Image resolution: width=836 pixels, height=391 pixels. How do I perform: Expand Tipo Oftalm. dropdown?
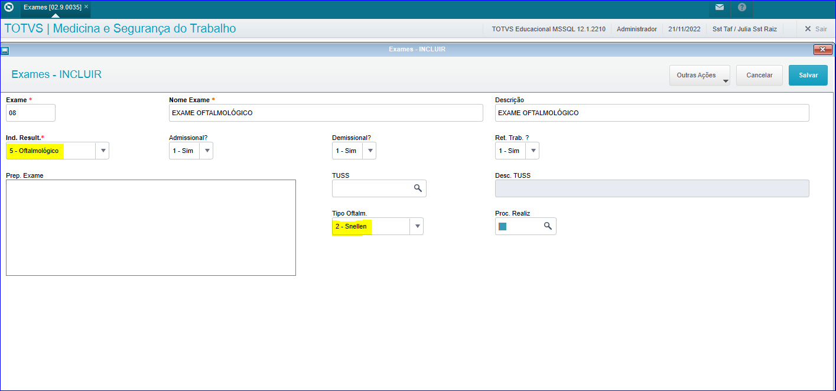pos(417,226)
